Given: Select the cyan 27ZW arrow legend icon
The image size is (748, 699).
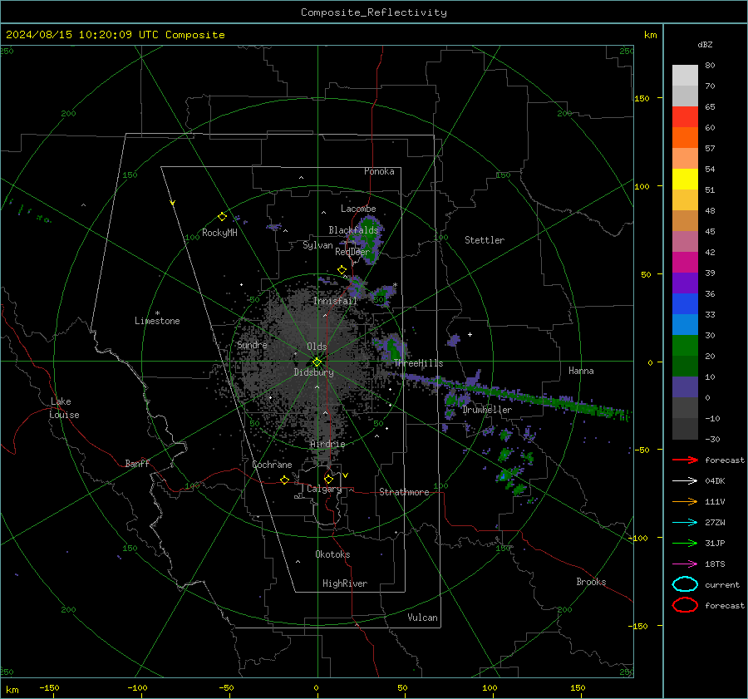Looking at the screenshot, I should tap(685, 523).
